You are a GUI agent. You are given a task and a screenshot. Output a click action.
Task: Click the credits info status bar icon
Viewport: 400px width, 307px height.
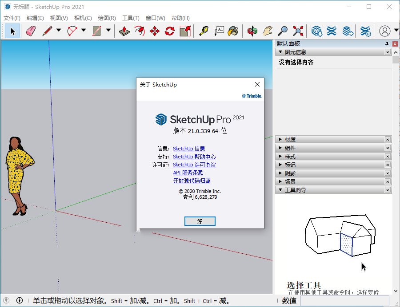[20, 300]
